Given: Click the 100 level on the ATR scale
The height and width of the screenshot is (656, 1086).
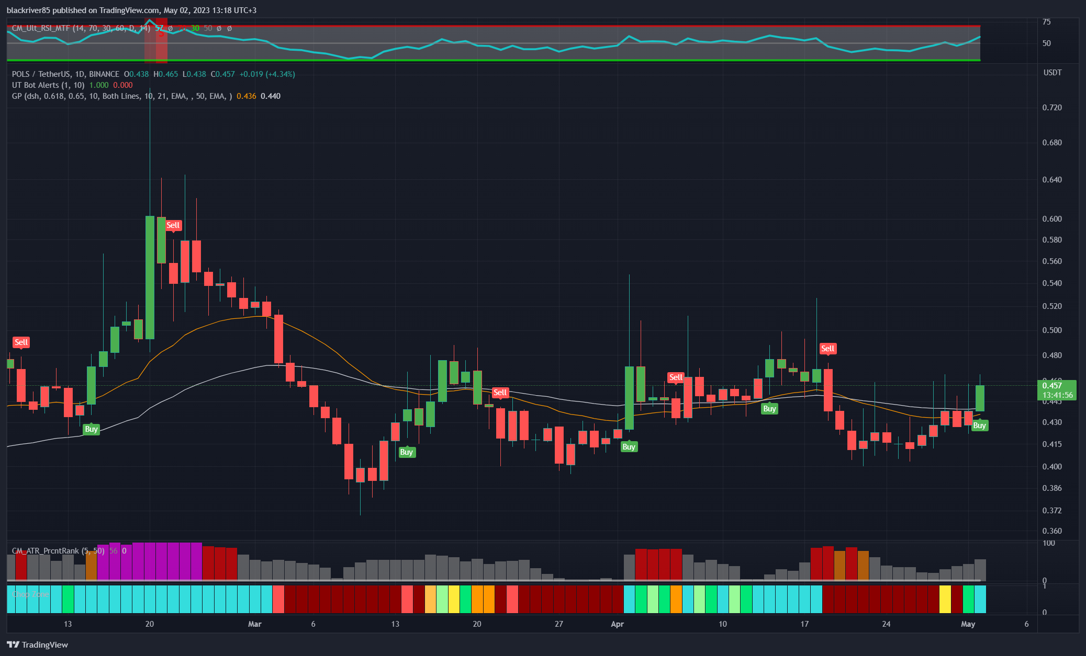Looking at the screenshot, I should click(1048, 544).
